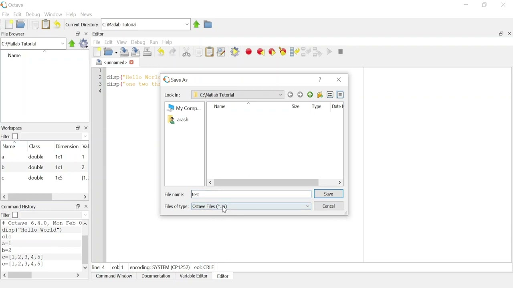This screenshot has height=288, width=513.
Task: Open the main Window menu
Action: (x=53, y=14)
